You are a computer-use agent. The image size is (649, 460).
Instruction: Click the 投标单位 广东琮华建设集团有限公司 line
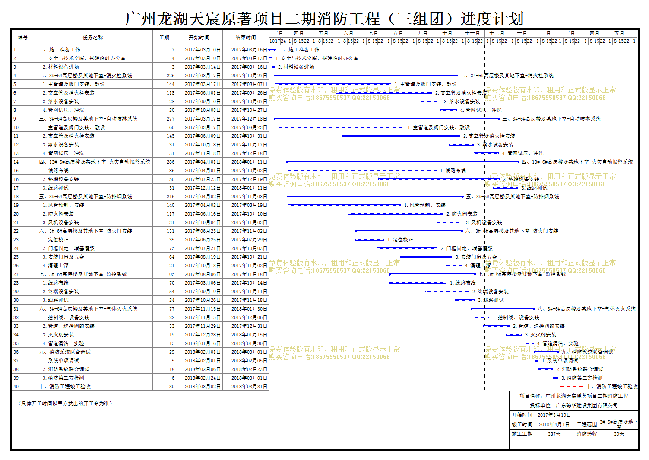[574, 406]
